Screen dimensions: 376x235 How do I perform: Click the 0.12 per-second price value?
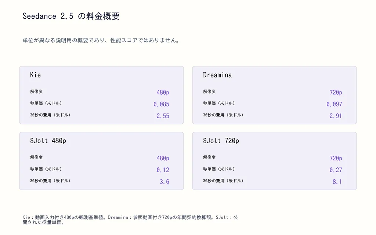point(163,170)
